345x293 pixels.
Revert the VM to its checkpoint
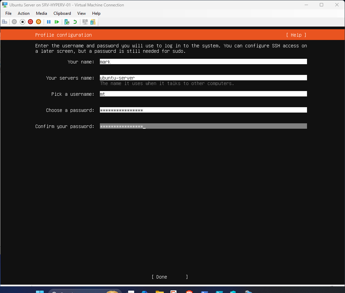(74, 22)
